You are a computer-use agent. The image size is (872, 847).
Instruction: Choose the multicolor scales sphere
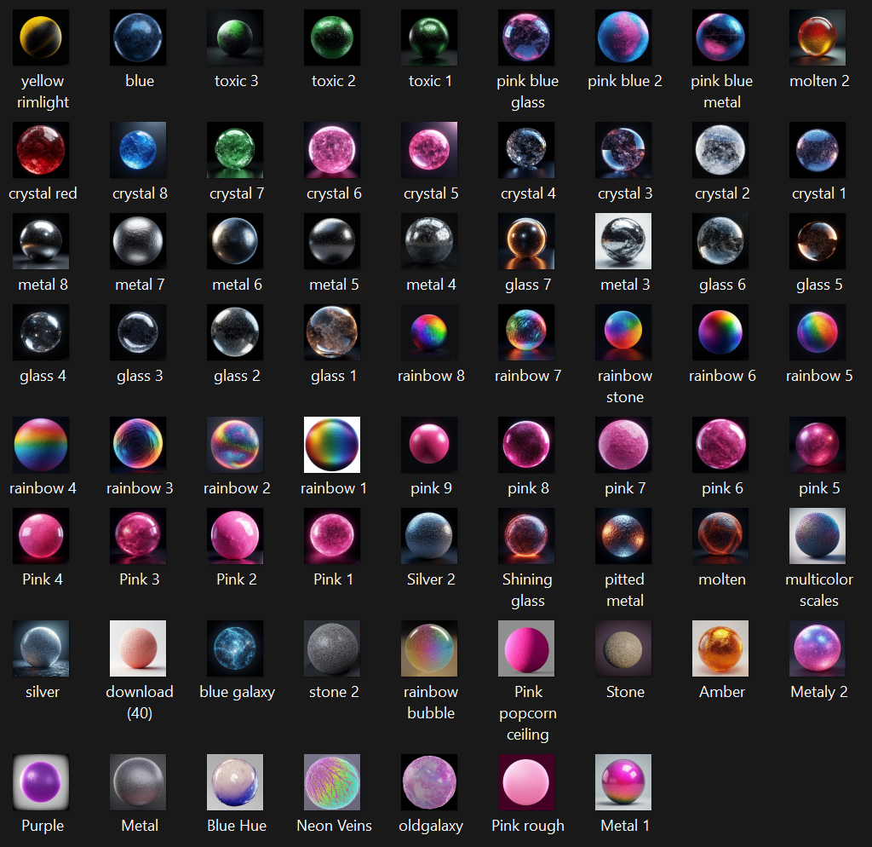pos(817,536)
